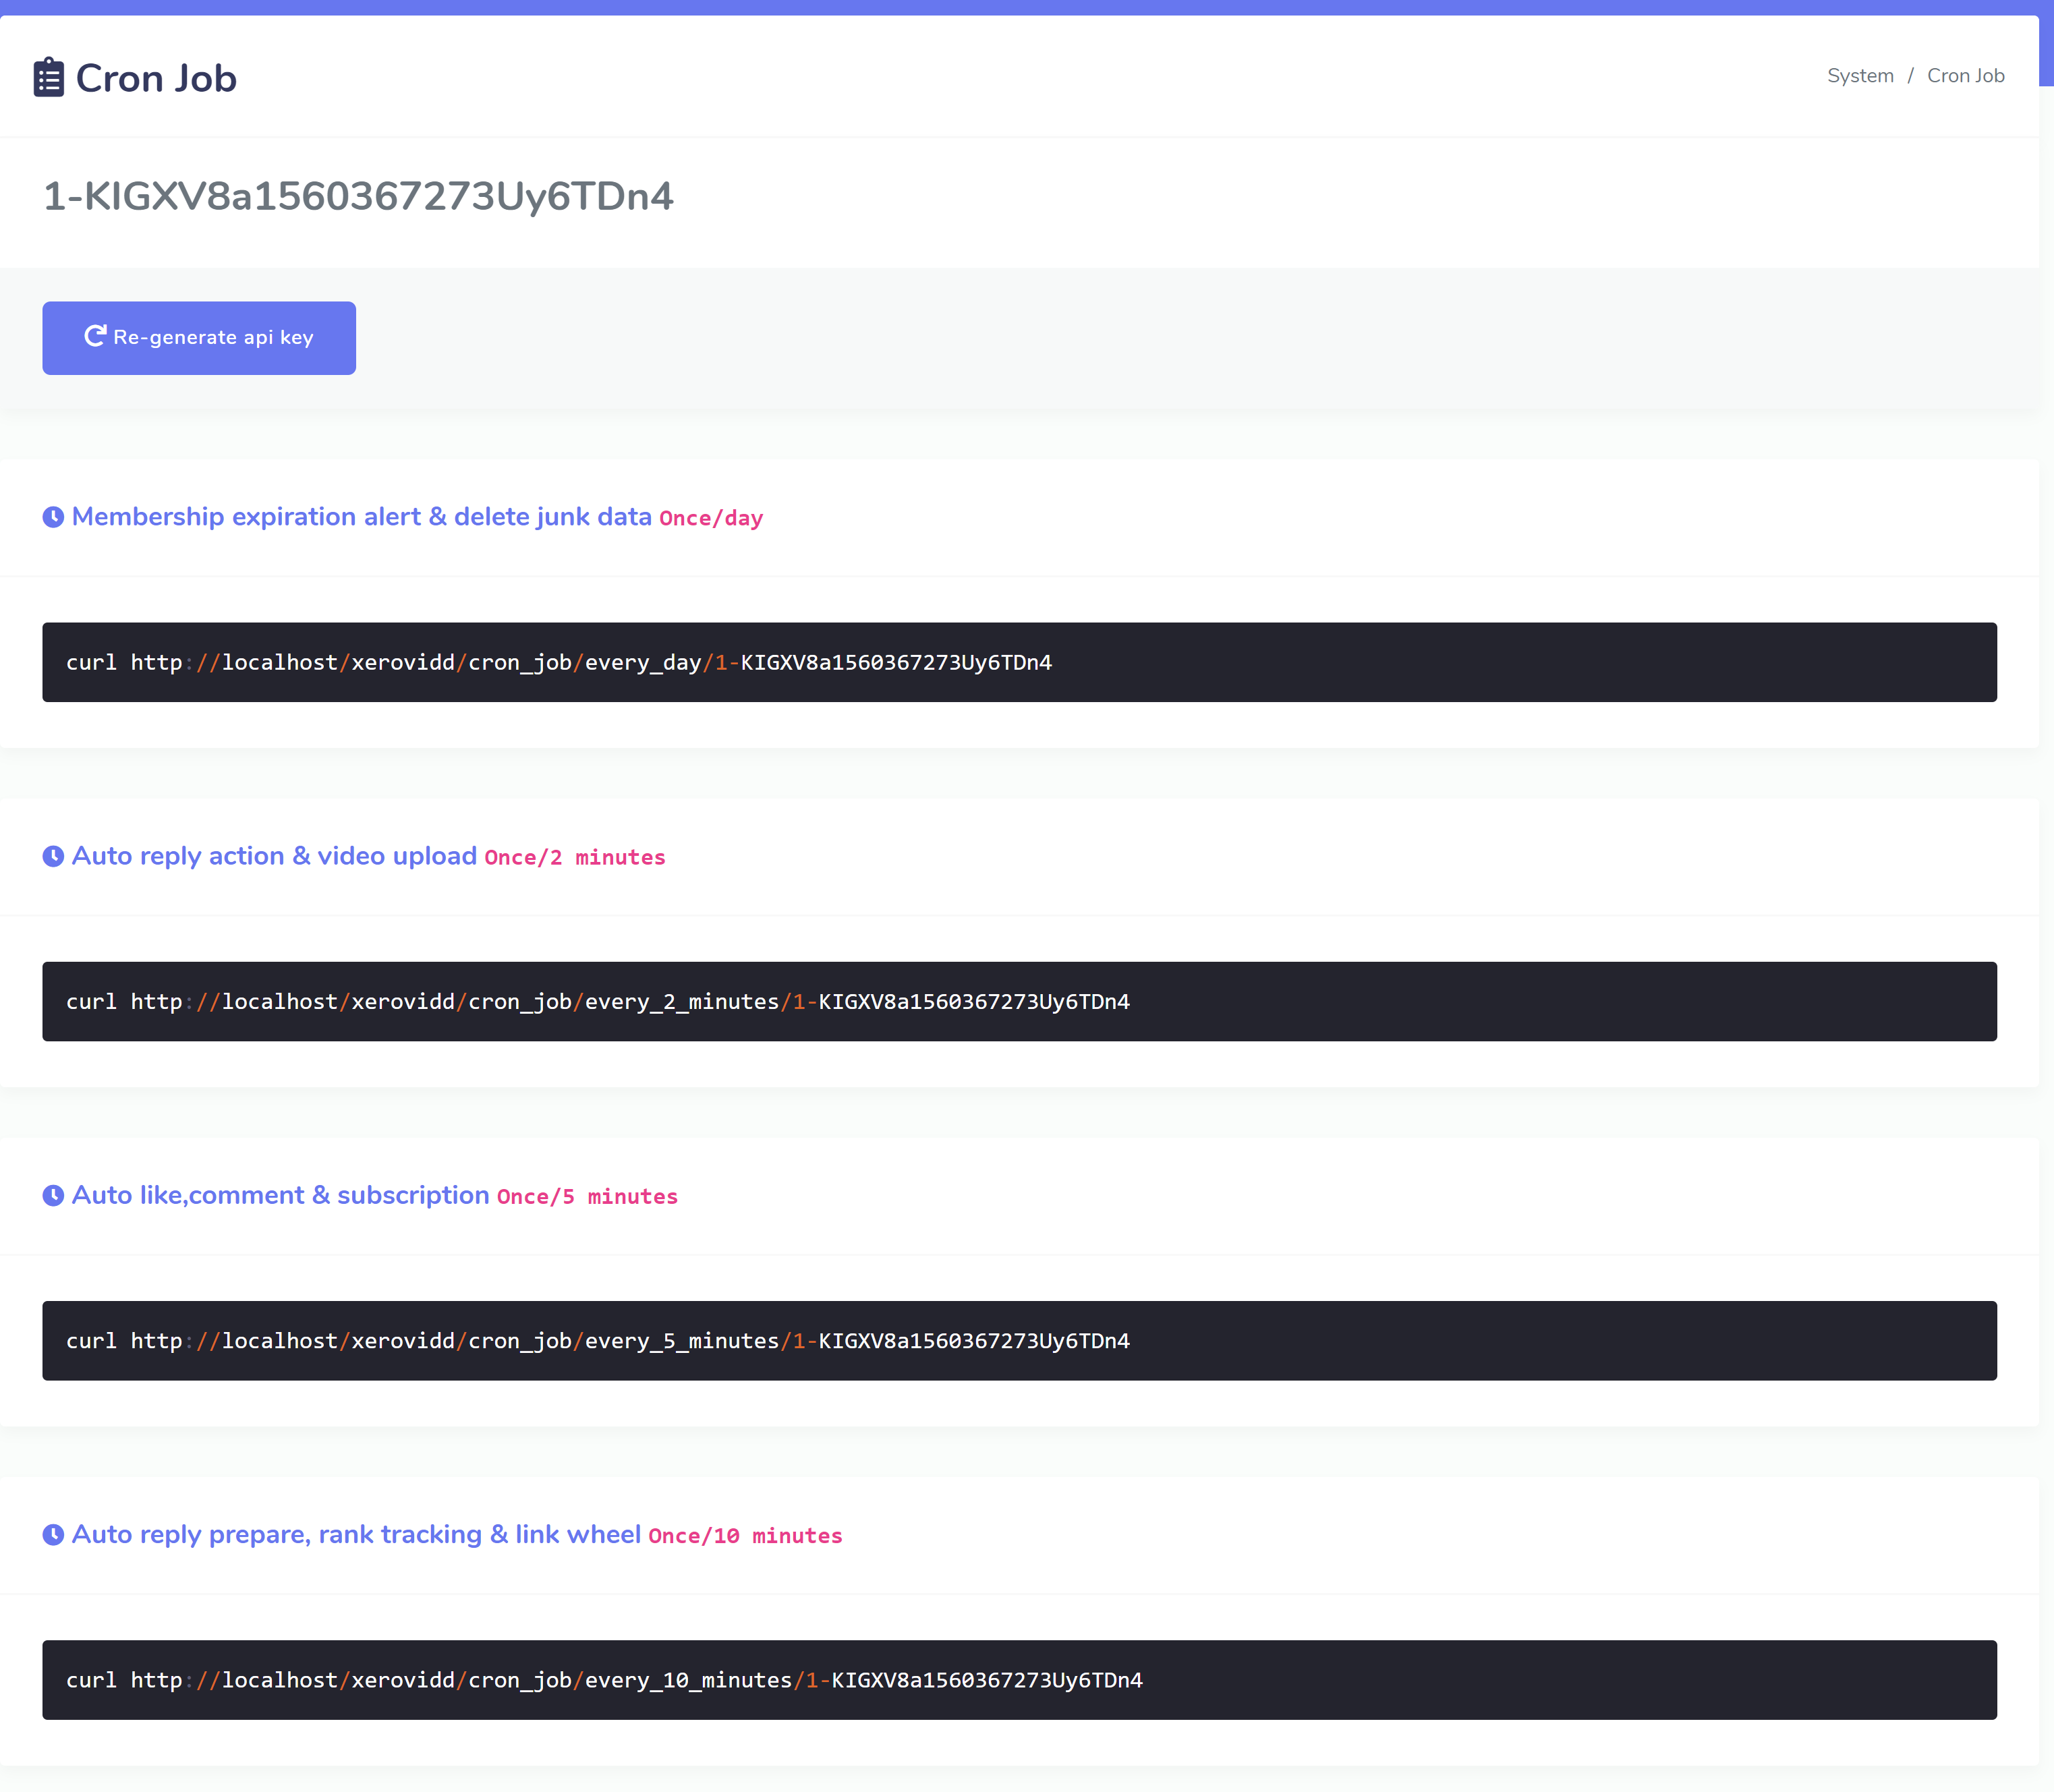Click the Once/10 minutes frequency label
The image size is (2054, 1792).
tap(745, 1536)
